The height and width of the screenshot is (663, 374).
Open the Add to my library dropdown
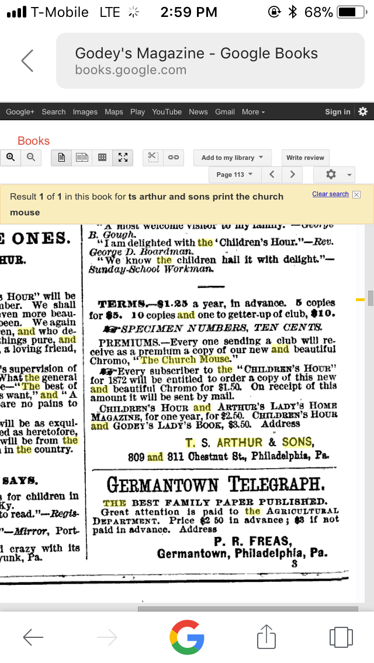click(x=232, y=158)
